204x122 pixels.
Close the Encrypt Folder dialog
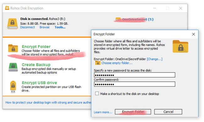click(193, 34)
